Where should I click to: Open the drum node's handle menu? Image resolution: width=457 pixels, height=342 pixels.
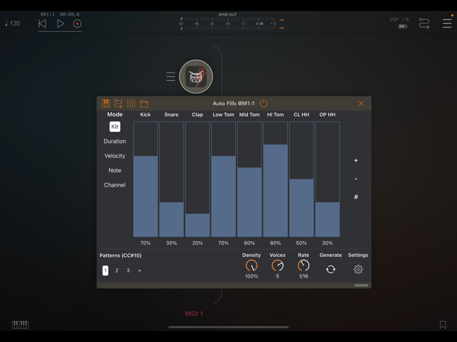[x=171, y=77]
